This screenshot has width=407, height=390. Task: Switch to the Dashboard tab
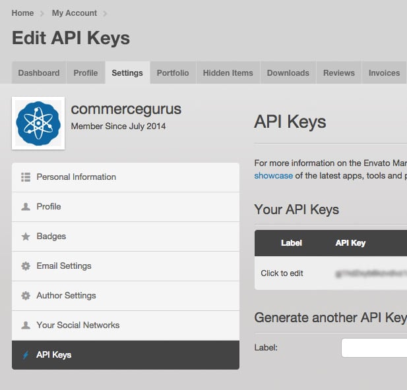click(x=39, y=73)
